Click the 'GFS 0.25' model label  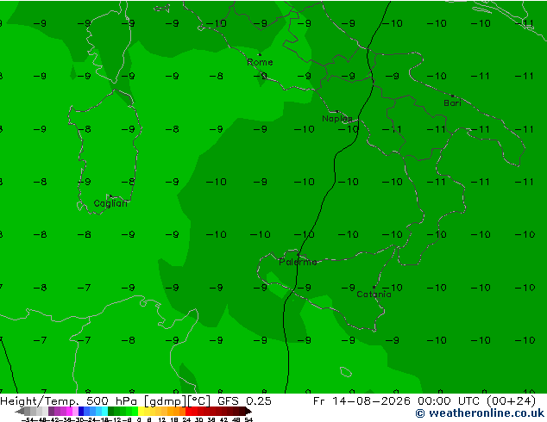pyautogui.click(x=244, y=400)
